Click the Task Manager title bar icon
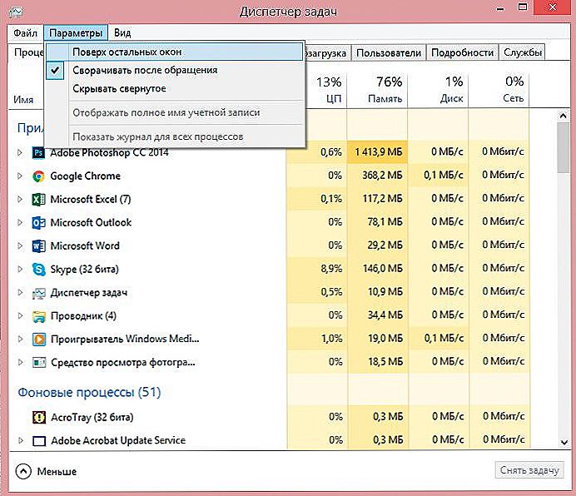The image size is (576, 496). [16, 12]
